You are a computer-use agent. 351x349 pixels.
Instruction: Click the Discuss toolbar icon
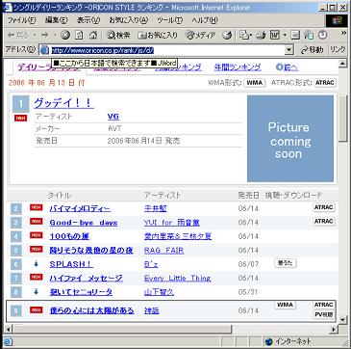[295, 35]
